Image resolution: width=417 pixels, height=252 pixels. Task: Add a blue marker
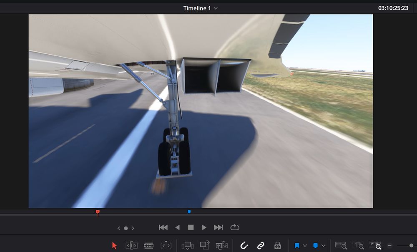[315, 245]
